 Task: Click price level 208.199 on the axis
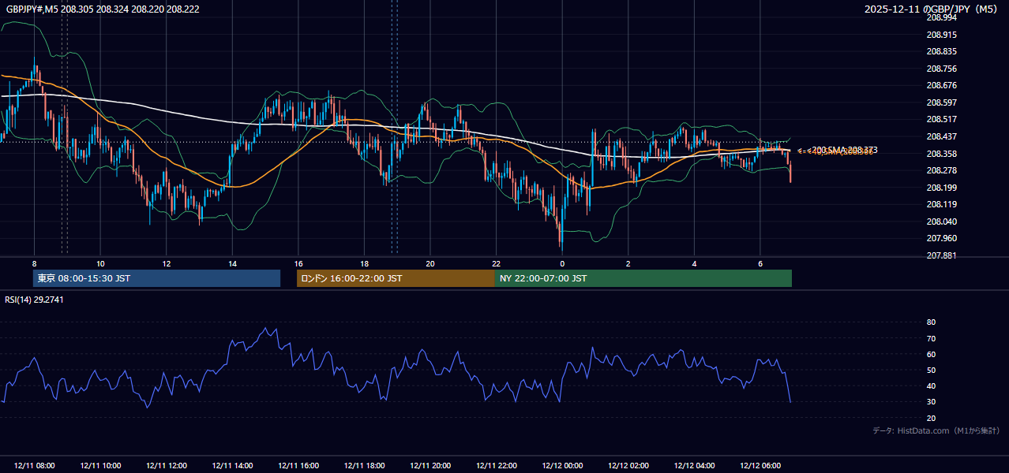941,188
